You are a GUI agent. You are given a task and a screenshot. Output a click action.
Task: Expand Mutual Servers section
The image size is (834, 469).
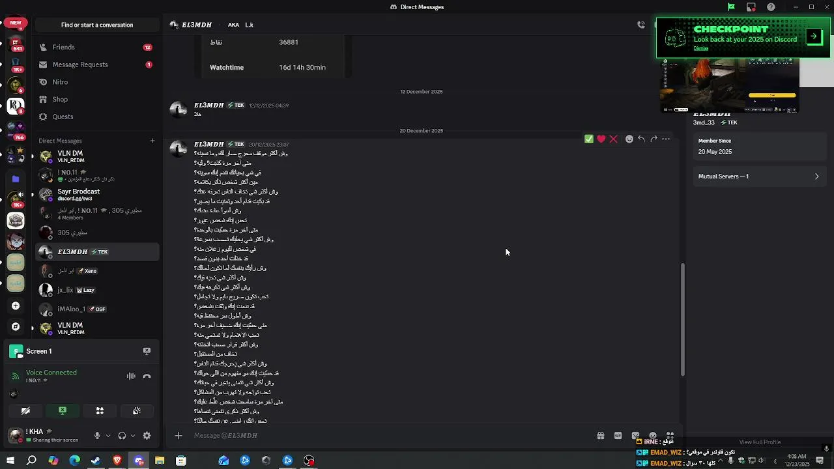click(x=759, y=177)
